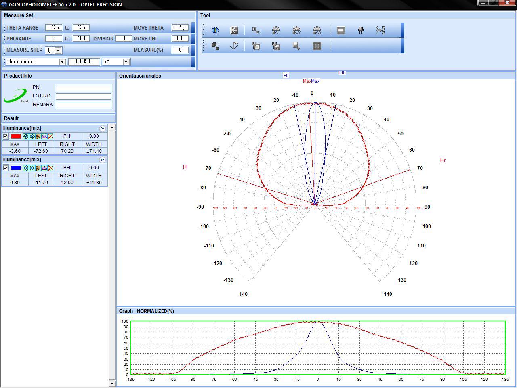
Task: Click the LOT NO input field
Action: 84,97
